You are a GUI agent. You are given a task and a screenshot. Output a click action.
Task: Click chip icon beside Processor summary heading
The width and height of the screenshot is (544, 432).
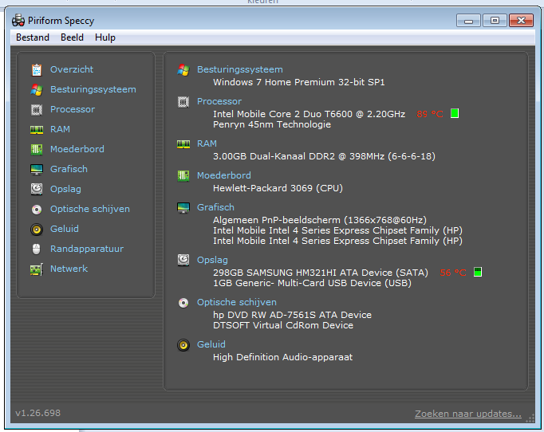183,102
